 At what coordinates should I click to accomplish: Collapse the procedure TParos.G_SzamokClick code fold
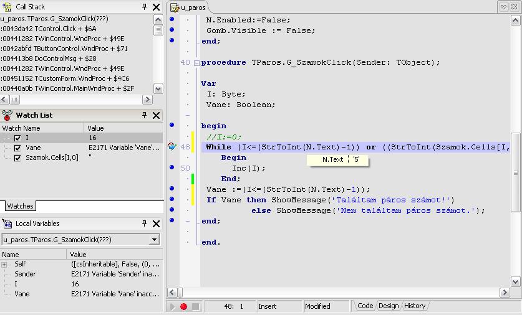click(x=196, y=62)
